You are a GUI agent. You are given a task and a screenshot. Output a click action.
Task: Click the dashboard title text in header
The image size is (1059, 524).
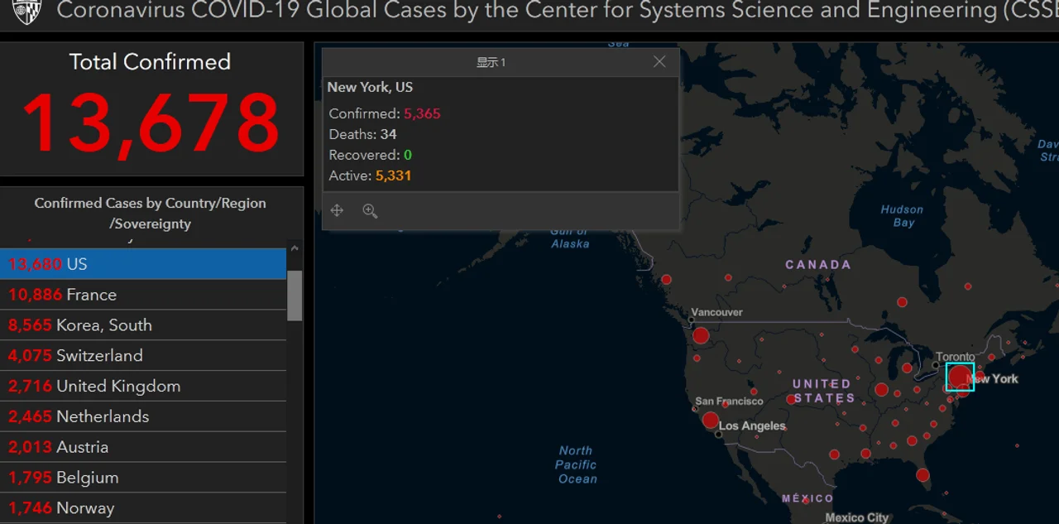click(558, 11)
